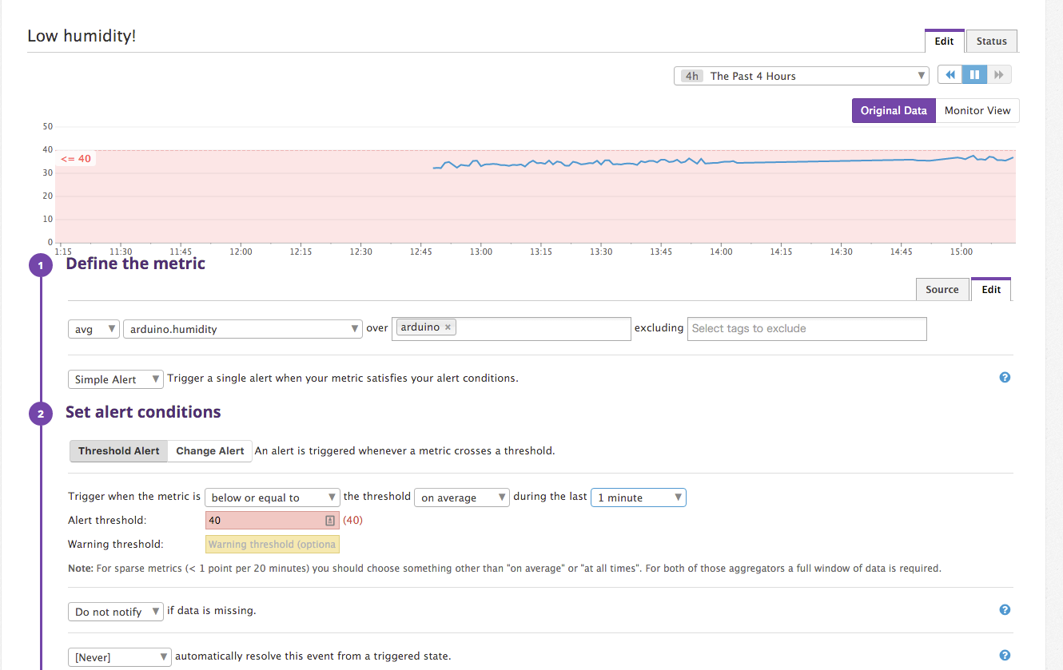
Task: Select the Threshold Alert type
Action: pos(119,451)
